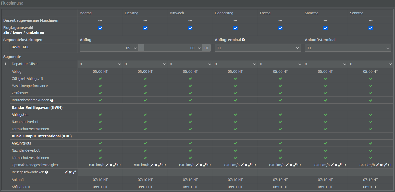Click the expand-arrows speed icon for Samstag
Viewport: 395px width, 192px height.
pos(340,165)
